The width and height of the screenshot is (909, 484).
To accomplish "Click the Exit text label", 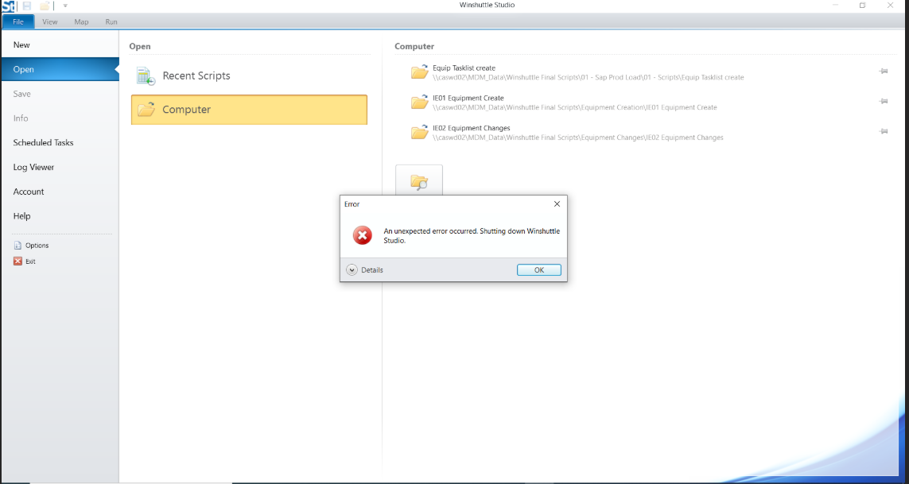I will [x=30, y=261].
